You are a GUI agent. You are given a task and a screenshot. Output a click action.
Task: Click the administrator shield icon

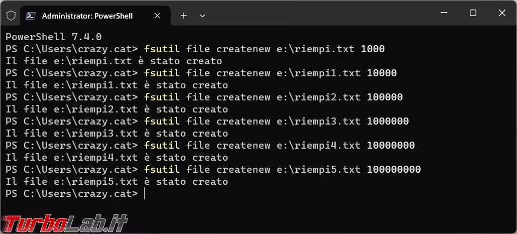(x=11, y=16)
